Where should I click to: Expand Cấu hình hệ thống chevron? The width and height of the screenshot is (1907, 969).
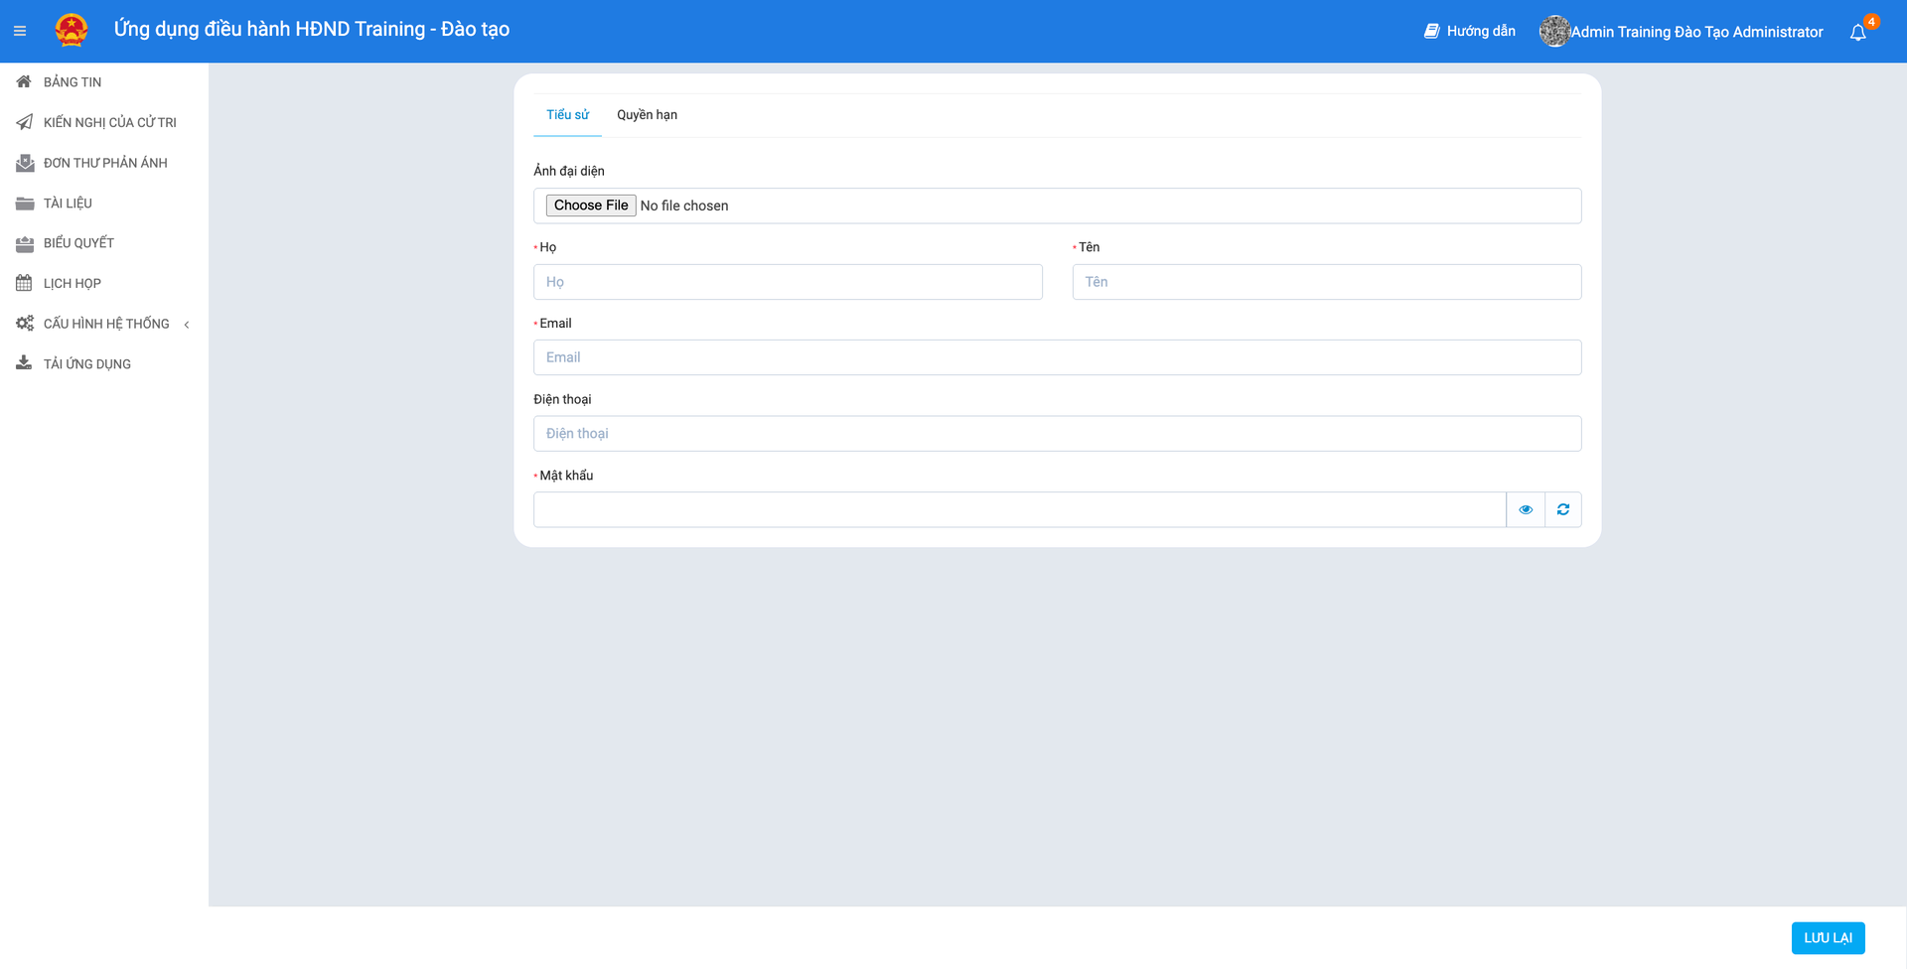tap(187, 325)
